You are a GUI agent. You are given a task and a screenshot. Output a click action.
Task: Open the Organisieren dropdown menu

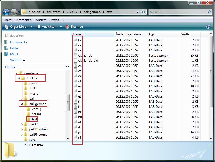[x=19, y=27]
